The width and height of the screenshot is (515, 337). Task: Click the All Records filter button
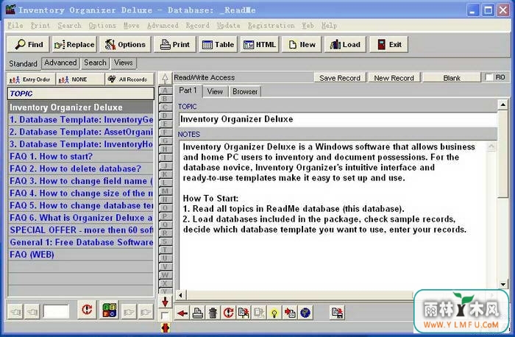[x=129, y=79]
